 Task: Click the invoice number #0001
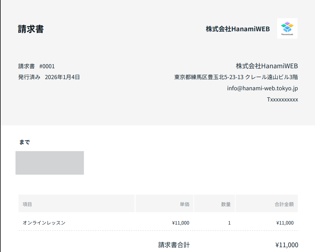(47, 66)
